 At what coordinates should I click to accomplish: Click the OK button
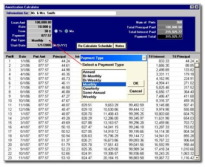click(136, 83)
